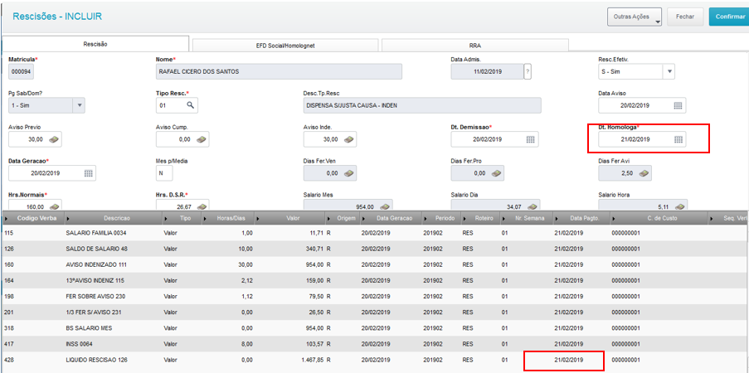Open calculator icon in Salario Dia field

(533, 206)
